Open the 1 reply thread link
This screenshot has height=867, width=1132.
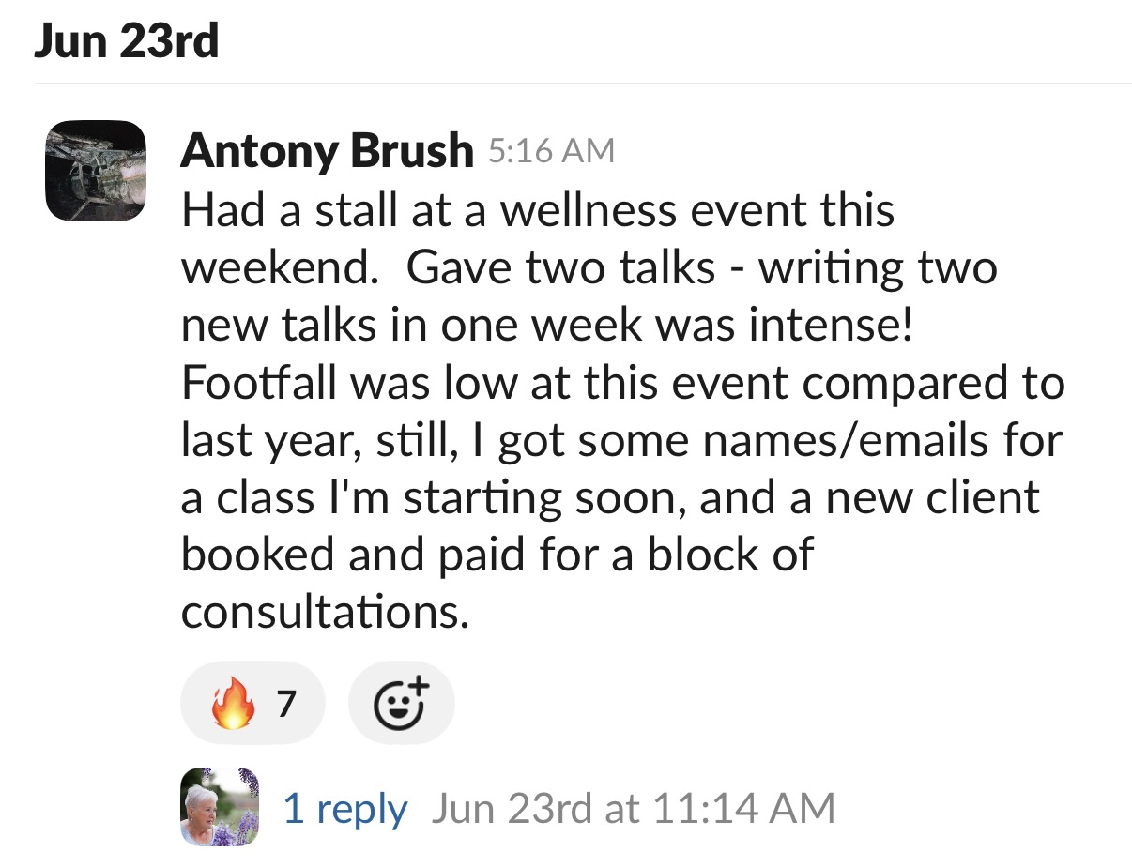tap(344, 809)
